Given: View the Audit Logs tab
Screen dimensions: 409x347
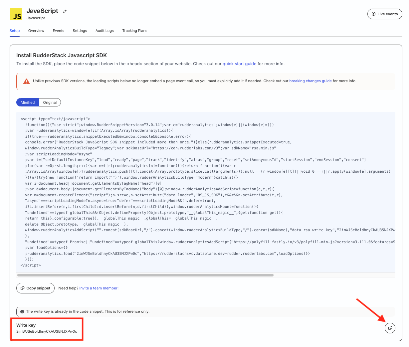Looking at the screenshot, I should [x=104, y=31].
